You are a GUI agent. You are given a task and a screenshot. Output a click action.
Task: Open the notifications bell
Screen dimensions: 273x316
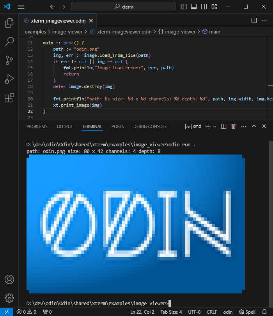264,312
